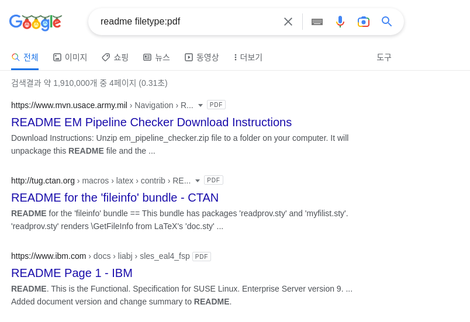Open image search camera icon
470x322 pixels.
click(x=363, y=22)
